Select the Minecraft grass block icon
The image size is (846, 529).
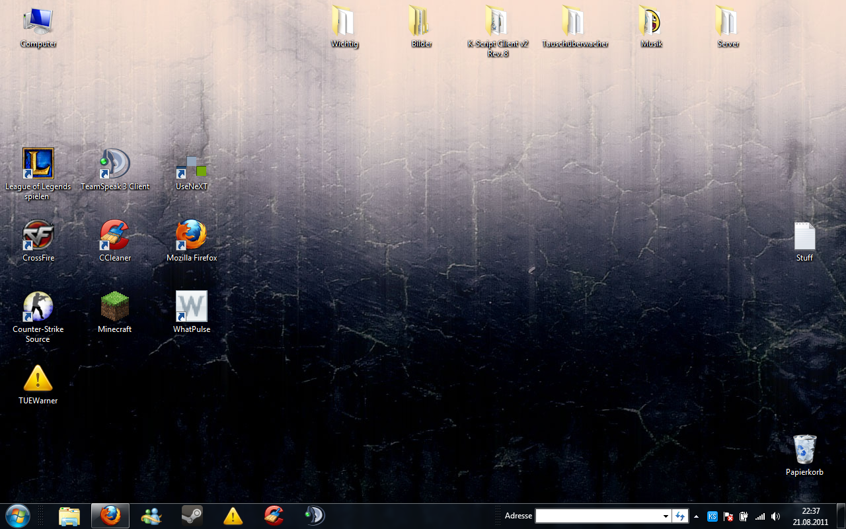[115, 307]
